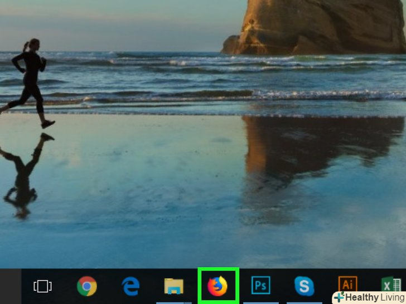Launch Firefox from the taskbar
The image size is (406, 304).
pyautogui.click(x=217, y=286)
